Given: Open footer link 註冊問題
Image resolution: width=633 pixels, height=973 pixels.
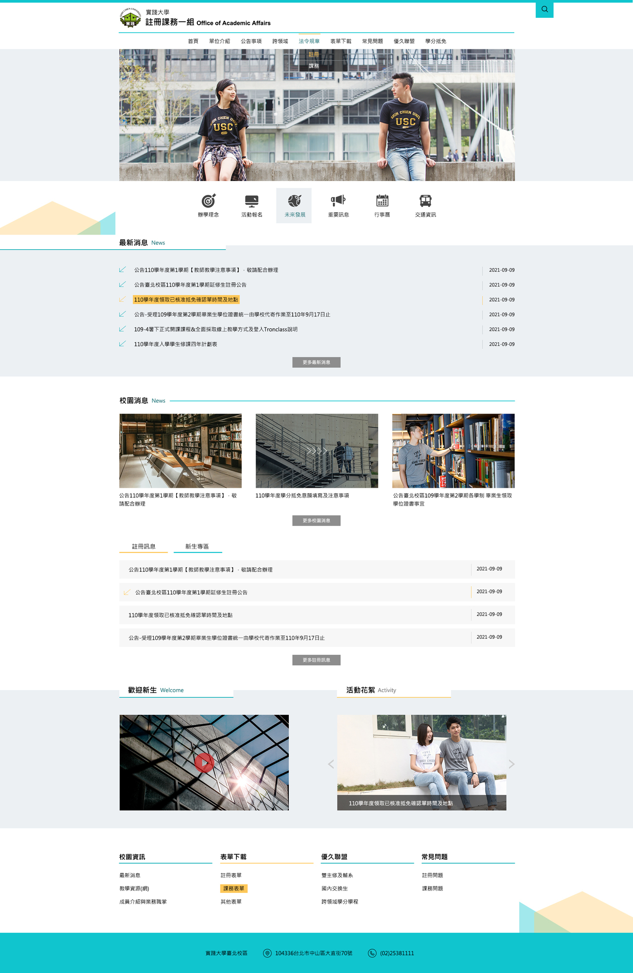Looking at the screenshot, I should click(x=433, y=875).
